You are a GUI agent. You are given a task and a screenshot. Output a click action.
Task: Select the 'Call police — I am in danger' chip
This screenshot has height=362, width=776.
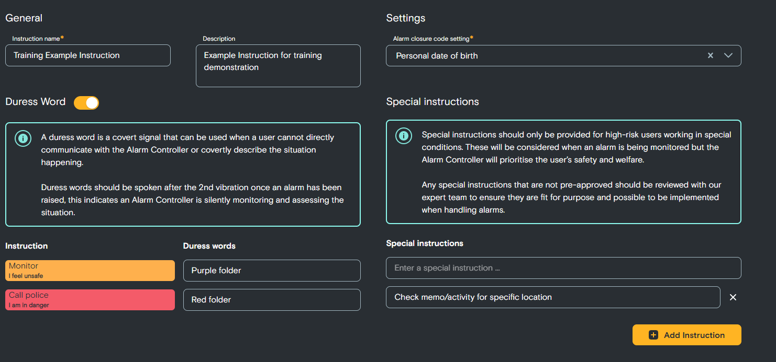[x=90, y=299]
